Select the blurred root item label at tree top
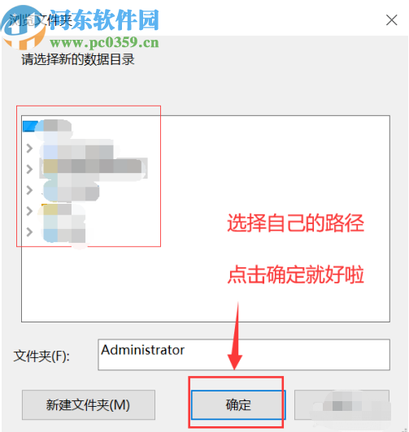The height and width of the screenshot is (432, 409). 58,126
